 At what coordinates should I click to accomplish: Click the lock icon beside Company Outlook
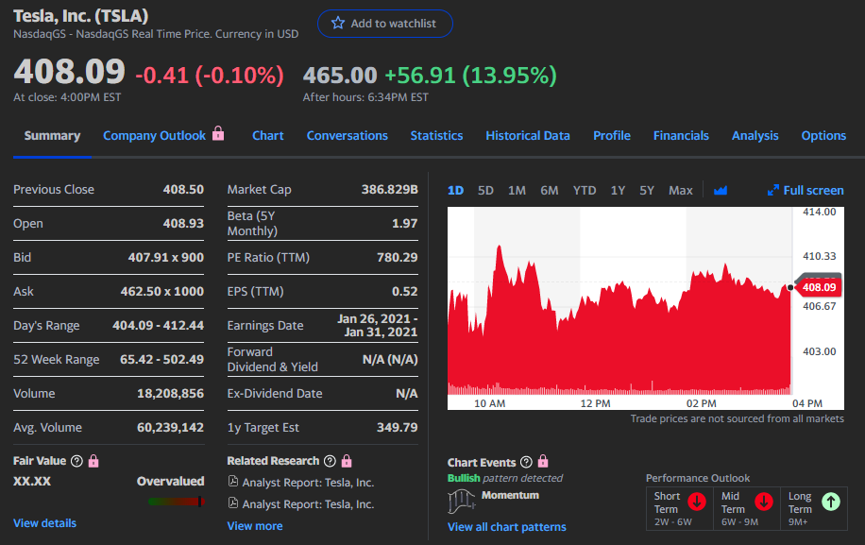(218, 133)
